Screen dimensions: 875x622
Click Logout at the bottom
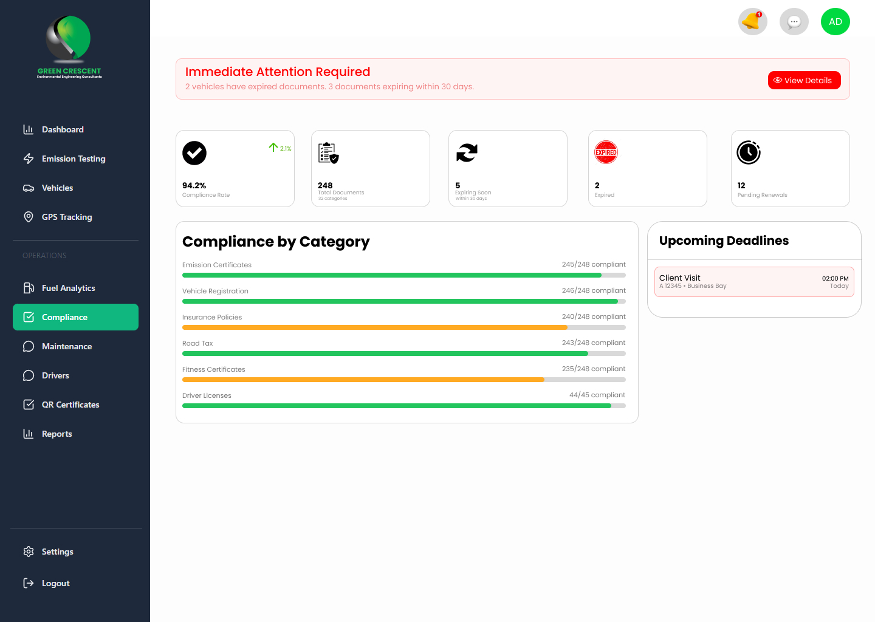(x=55, y=583)
